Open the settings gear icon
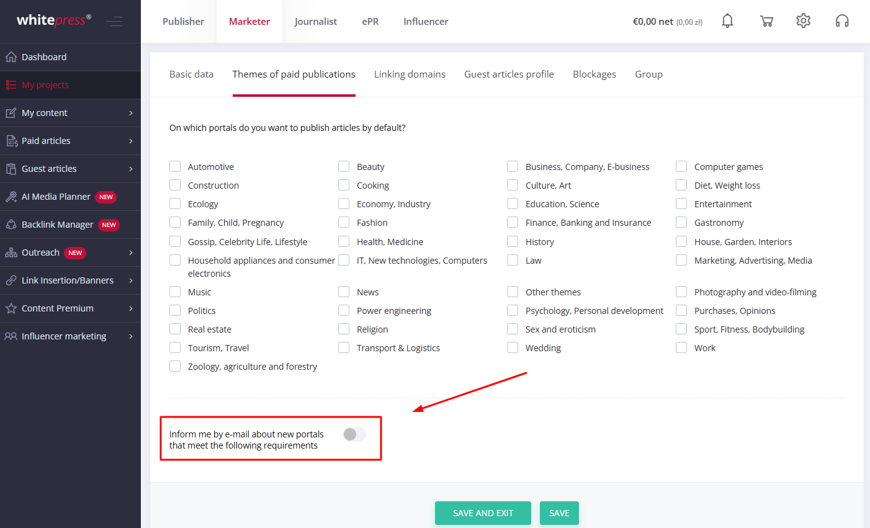This screenshot has width=870, height=528. coord(804,20)
